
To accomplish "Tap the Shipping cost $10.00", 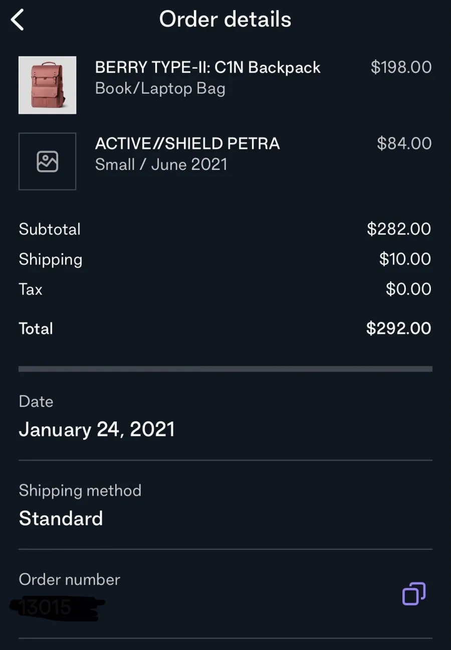I will (x=405, y=259).
